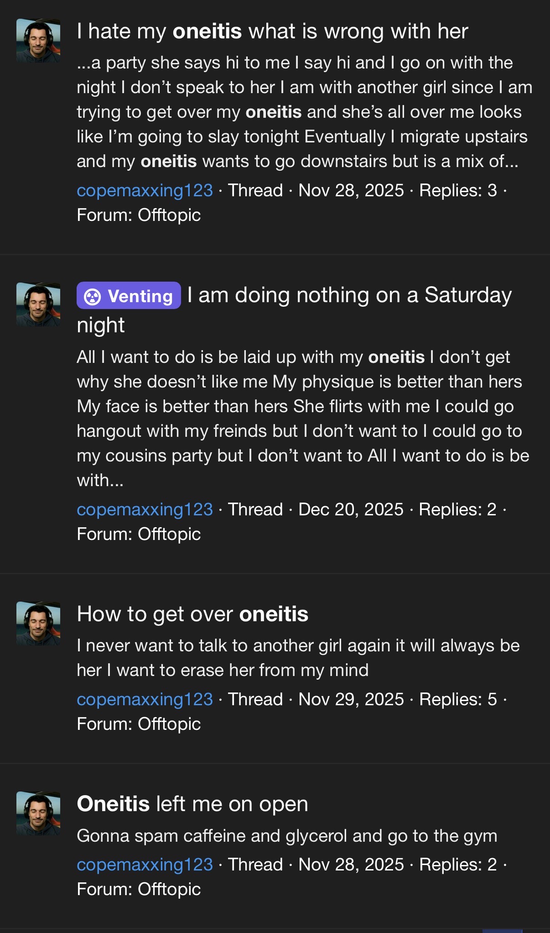This screenshot has height=933, width=550.
Task: Open copemaxxing123 profile in Nov 28 'Replies: 3' result
Action: pyautogui.click(x=145, y=190)
